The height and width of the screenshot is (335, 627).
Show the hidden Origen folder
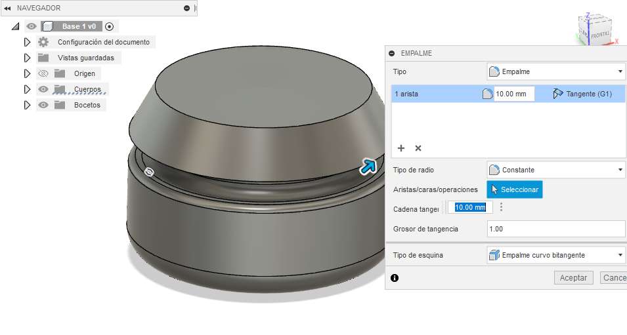coord(43,73)
